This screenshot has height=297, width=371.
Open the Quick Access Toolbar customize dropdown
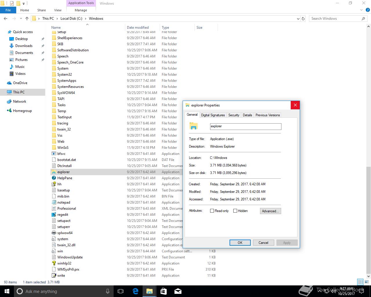24,3
